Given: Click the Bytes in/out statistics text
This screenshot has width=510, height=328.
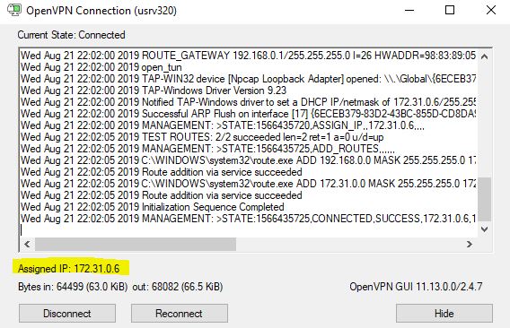Looking at the screenshot, I should pos(120,287).
